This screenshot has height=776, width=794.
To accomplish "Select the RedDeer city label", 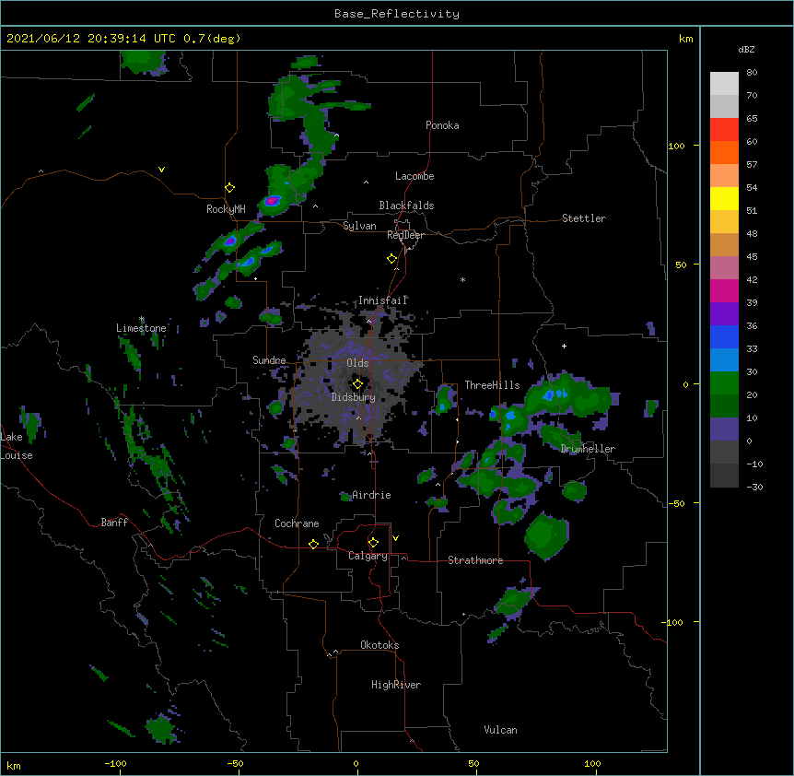I will [x=405, y=235].
